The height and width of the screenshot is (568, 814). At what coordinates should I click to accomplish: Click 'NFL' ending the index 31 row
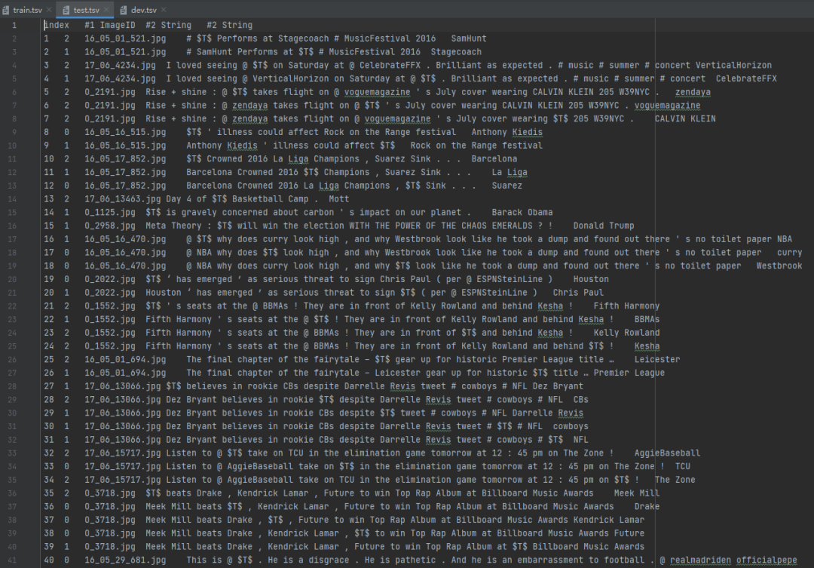tap(581, 441)
